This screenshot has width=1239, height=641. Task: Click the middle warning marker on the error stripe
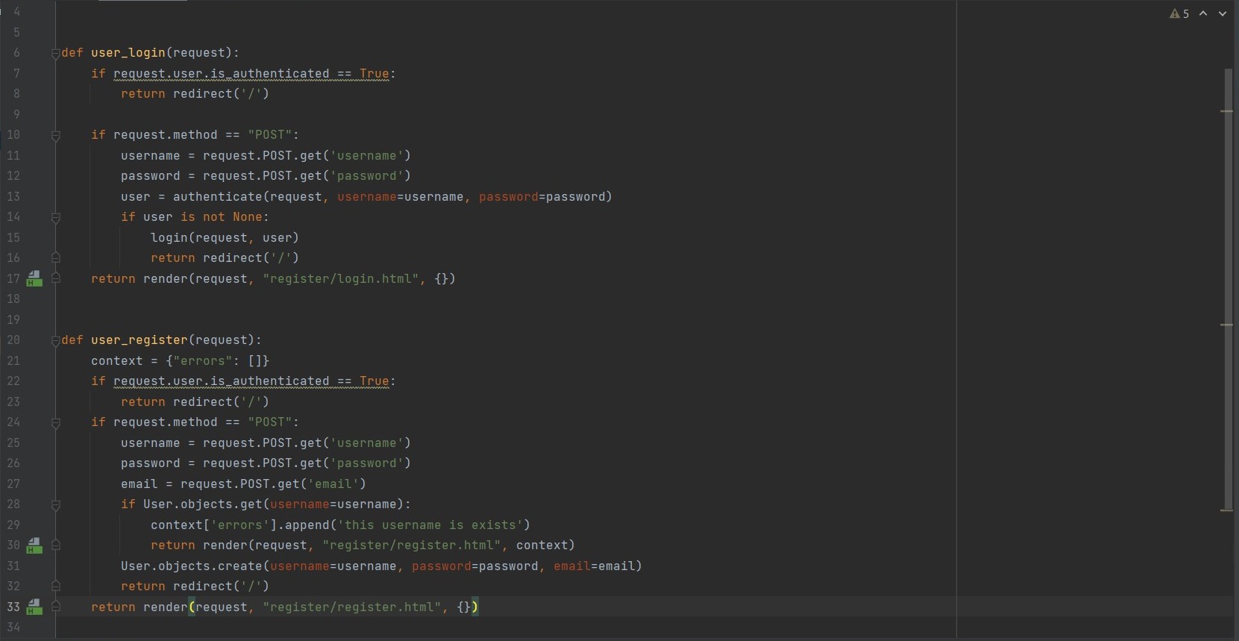[1226, 325]
